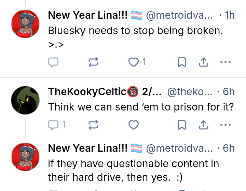The image size is (246, 191).
Task: Reply to the "Bluesky needs to stop" post
Action: coord(53,62)
